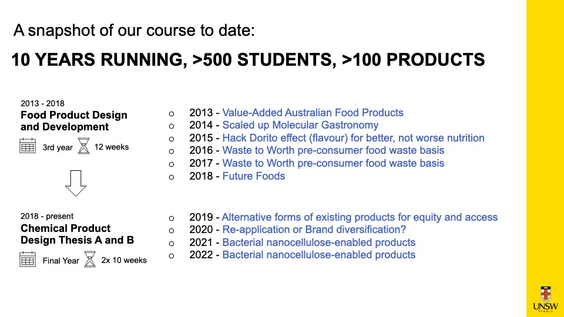564x317 pixels.
Task: Open Scaled up Molecular Gastronomy link
Action: point(300,125)
